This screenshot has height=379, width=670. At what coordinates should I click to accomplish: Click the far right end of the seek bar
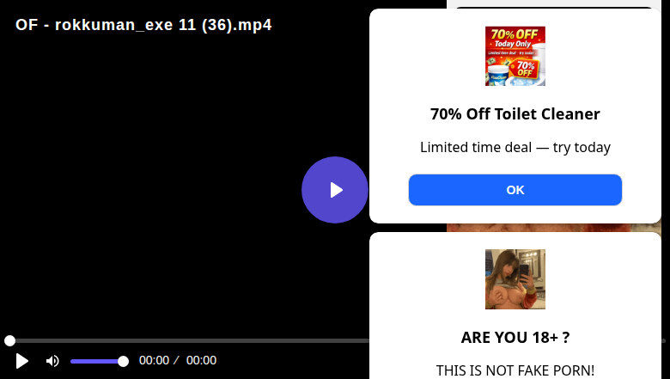664,340
